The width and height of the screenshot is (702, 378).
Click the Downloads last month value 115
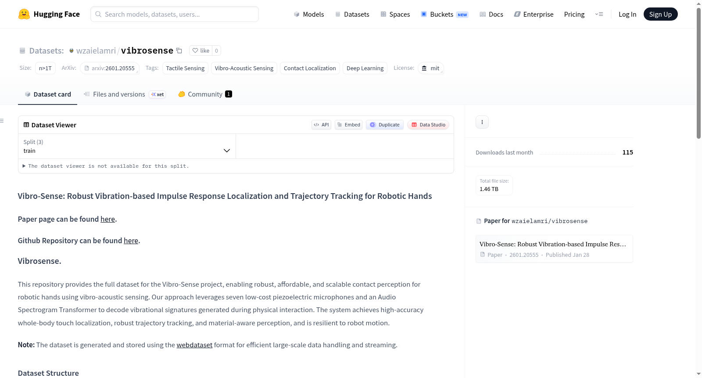pyautogui.click(x=627, y=152)
